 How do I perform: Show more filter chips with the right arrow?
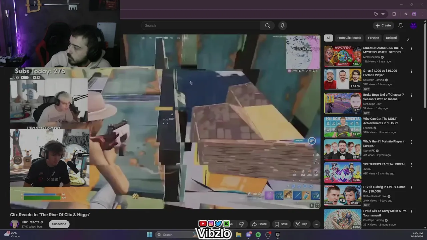[x=408, y=39]
